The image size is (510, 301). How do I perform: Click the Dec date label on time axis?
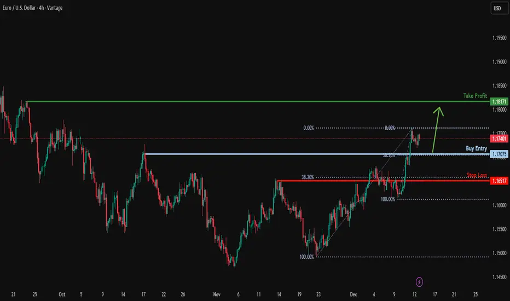(353, 294)
